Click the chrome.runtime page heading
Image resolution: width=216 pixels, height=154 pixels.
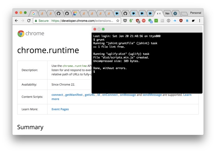pyautogui.click(x=48, y=50)
